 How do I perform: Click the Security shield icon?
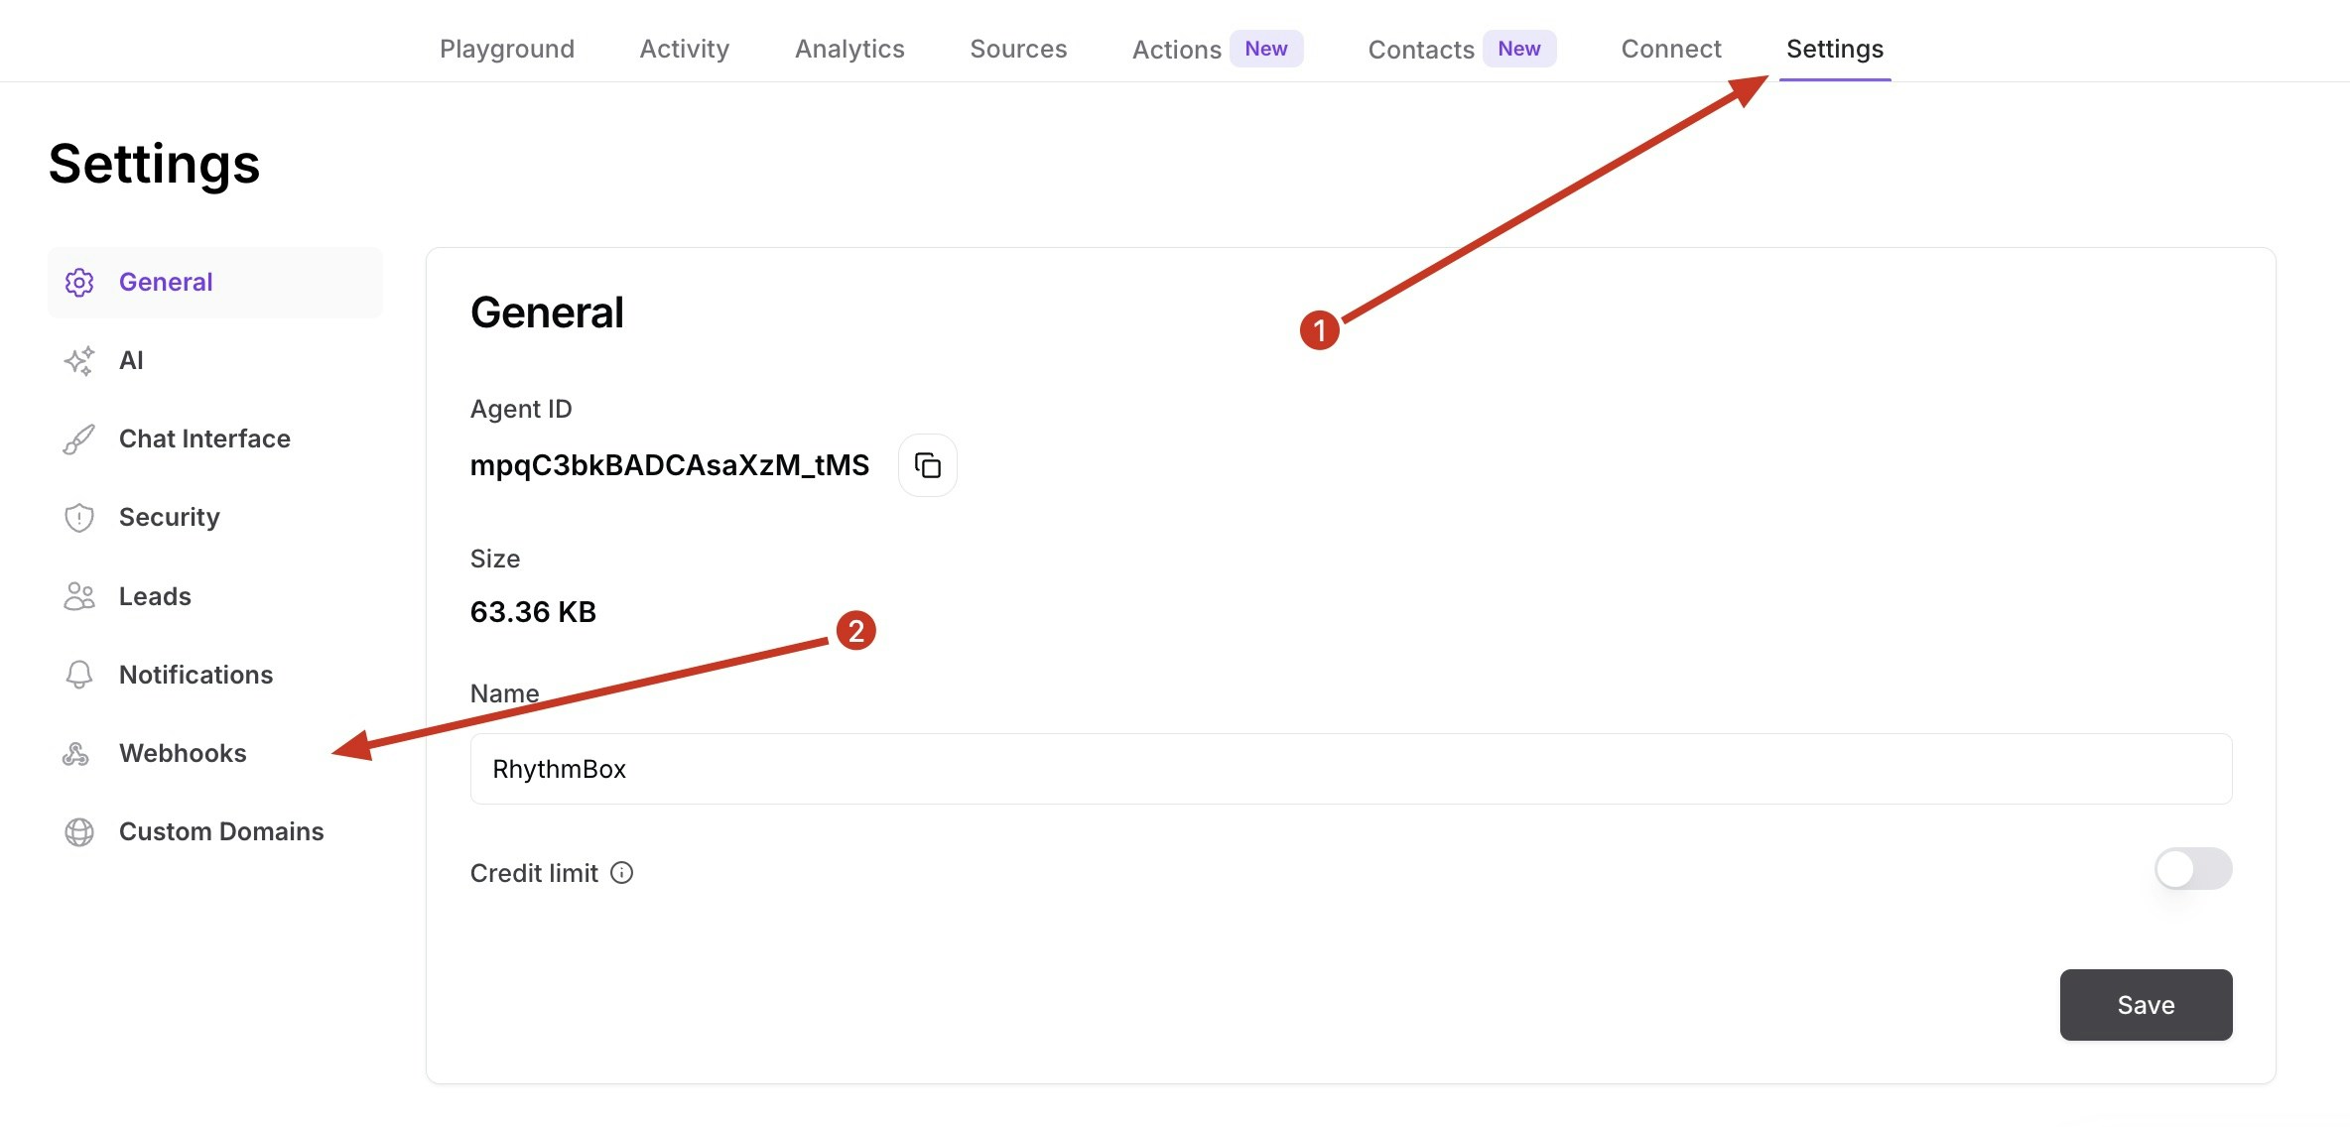(79, 518)
